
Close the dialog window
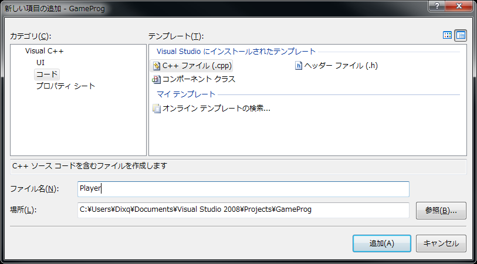pos(459,6)
